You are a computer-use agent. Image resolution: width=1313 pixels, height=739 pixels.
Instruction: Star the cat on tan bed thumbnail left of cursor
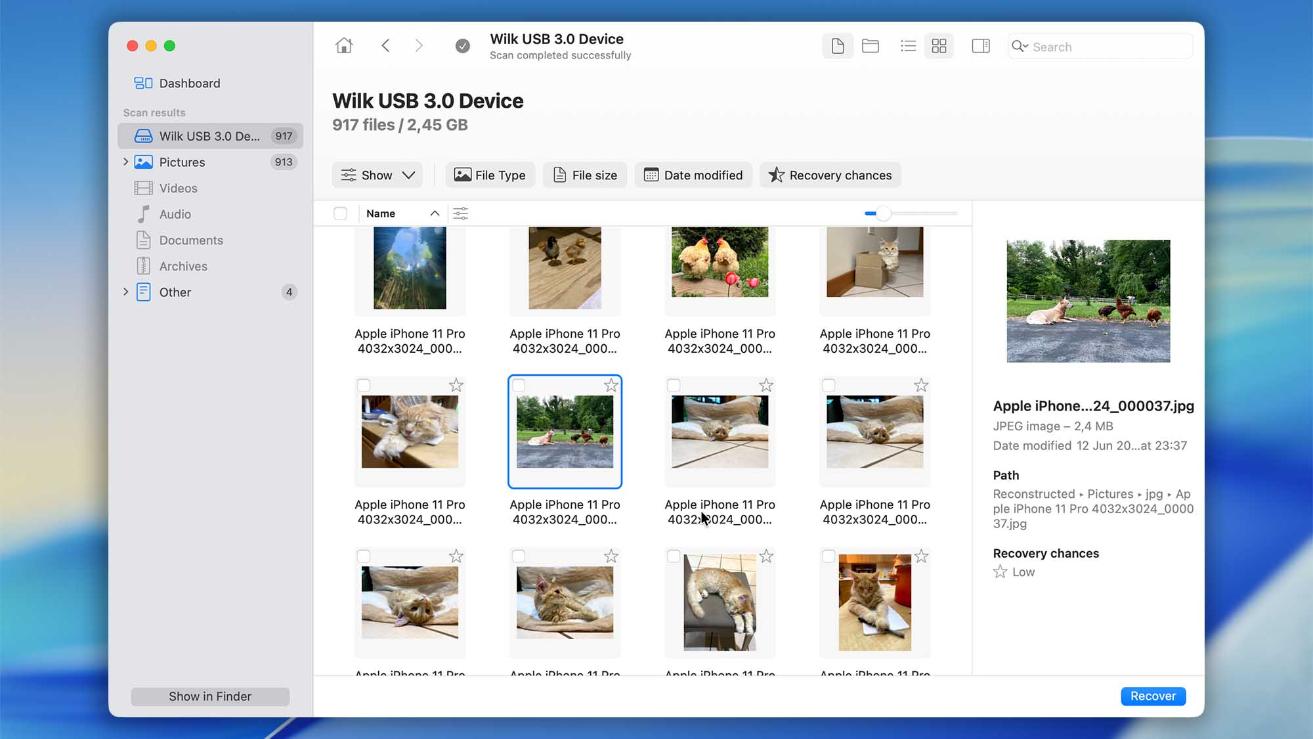(766, 386)
